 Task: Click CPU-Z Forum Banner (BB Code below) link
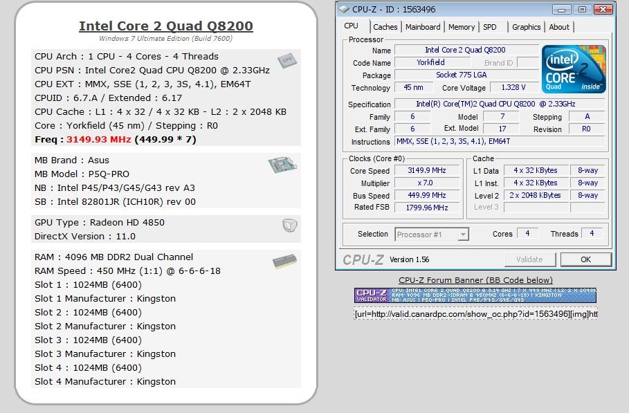[475, 280]
